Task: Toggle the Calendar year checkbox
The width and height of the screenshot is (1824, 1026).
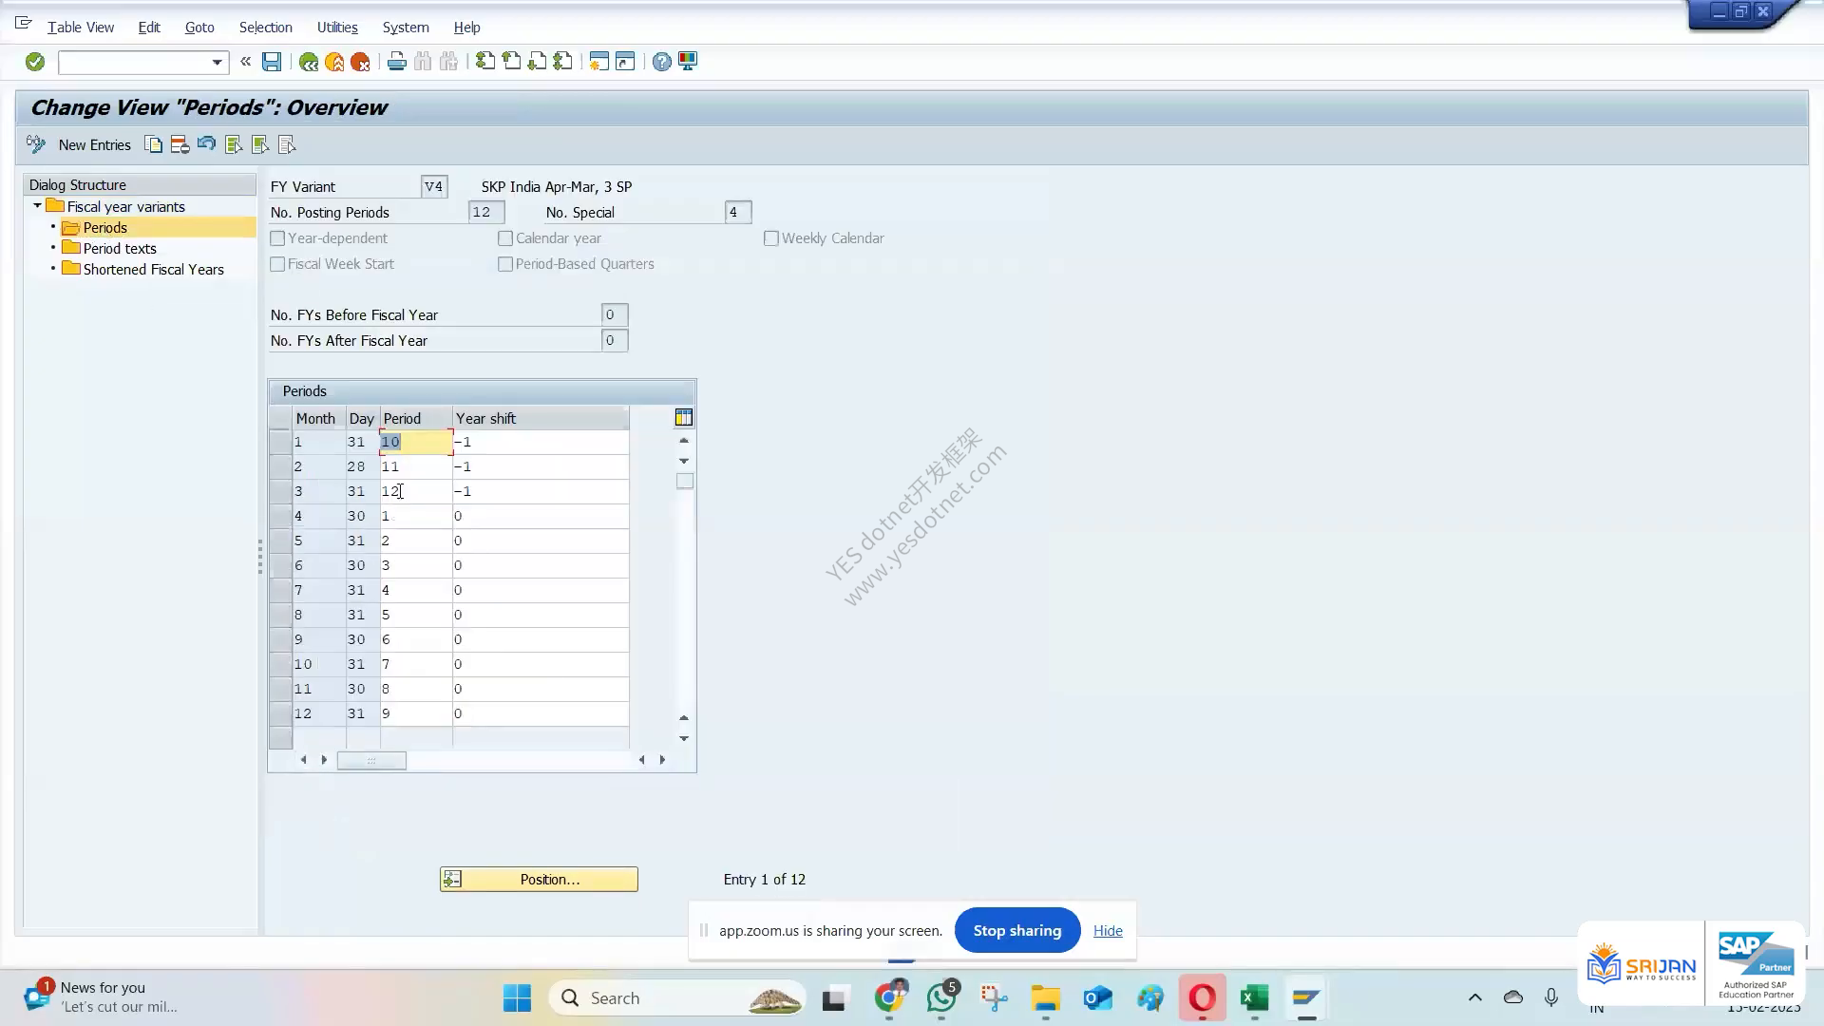Action: (x=505, y=238)
